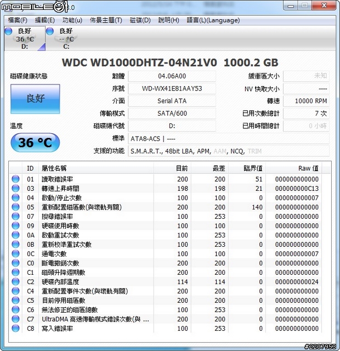The width and height of the screenshot is (340, 351).
Task: Click threshold value 140 in row 05
Action: (257, 207)
